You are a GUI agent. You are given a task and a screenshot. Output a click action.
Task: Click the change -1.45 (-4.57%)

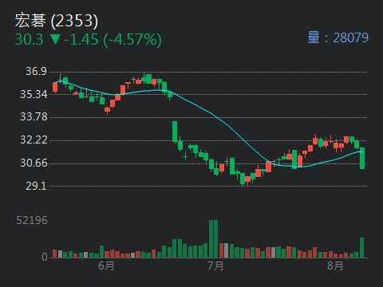(113, 40)
